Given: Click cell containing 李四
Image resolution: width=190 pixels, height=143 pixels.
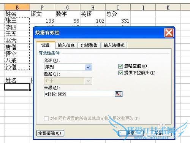Looking at the screenshot, I should click(17, 27).
